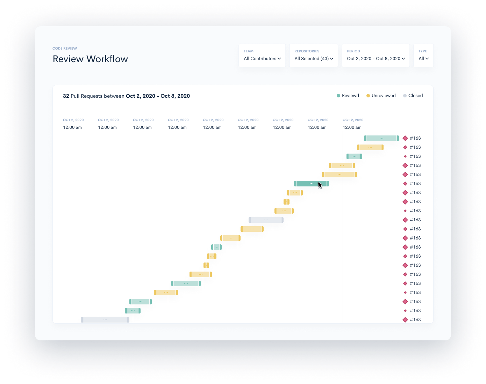The height and width of the screenshot is (384, 486).
Task: Click the first OCT 2, 2020 column header
Action: [x=73, y=120]
